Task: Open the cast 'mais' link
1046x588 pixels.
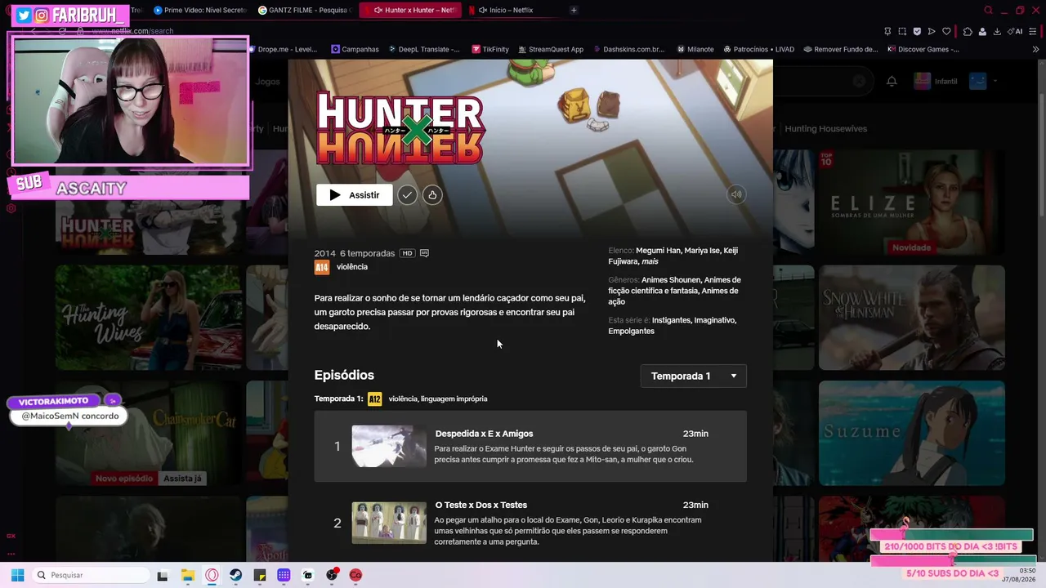Action: (x=650, y=261)
